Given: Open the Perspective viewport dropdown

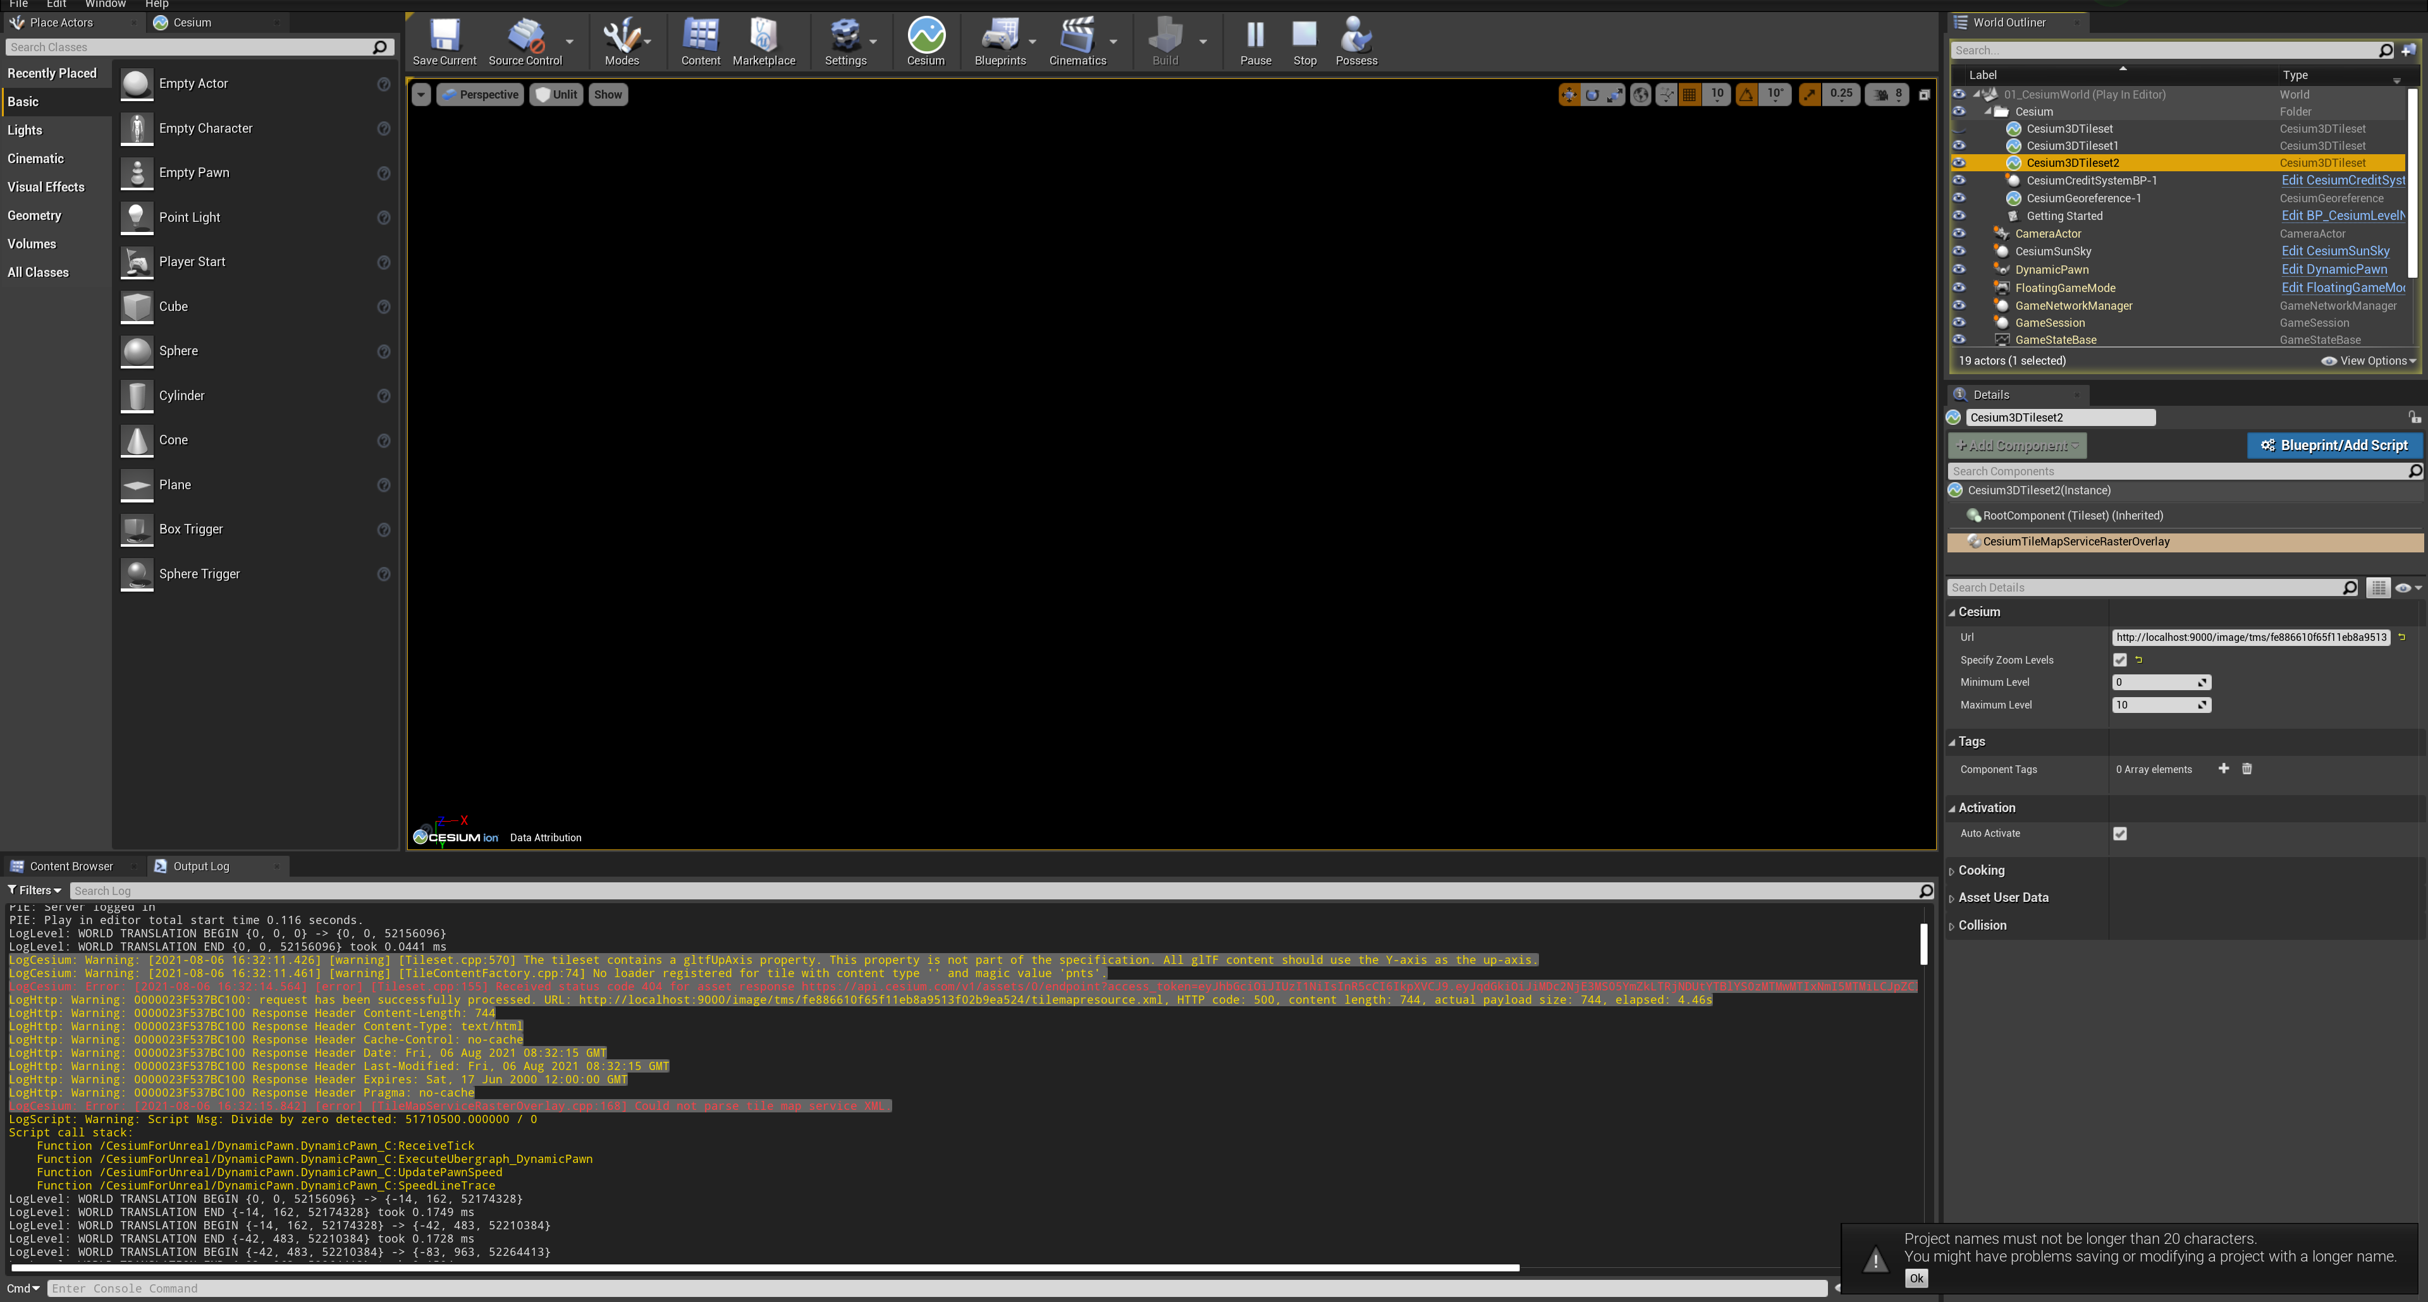Looking at the screenshot, I should click(x=480, y=94).
